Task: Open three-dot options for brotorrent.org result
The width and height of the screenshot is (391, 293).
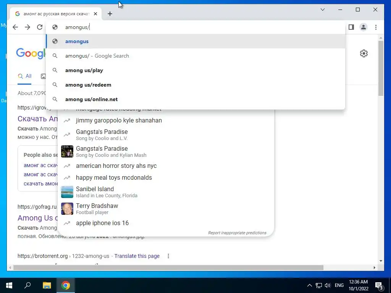Action: click(x=168, y=256)
